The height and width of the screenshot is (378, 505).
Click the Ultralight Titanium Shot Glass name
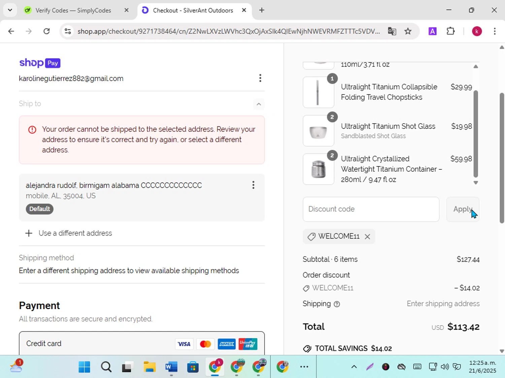[x=388, y=126]
